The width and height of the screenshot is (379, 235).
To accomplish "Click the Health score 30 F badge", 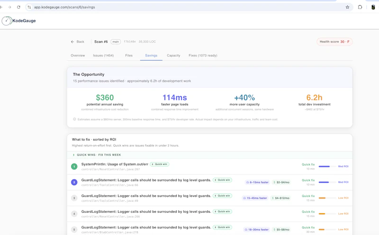I will pyautogui.click(x=334, y=42).
